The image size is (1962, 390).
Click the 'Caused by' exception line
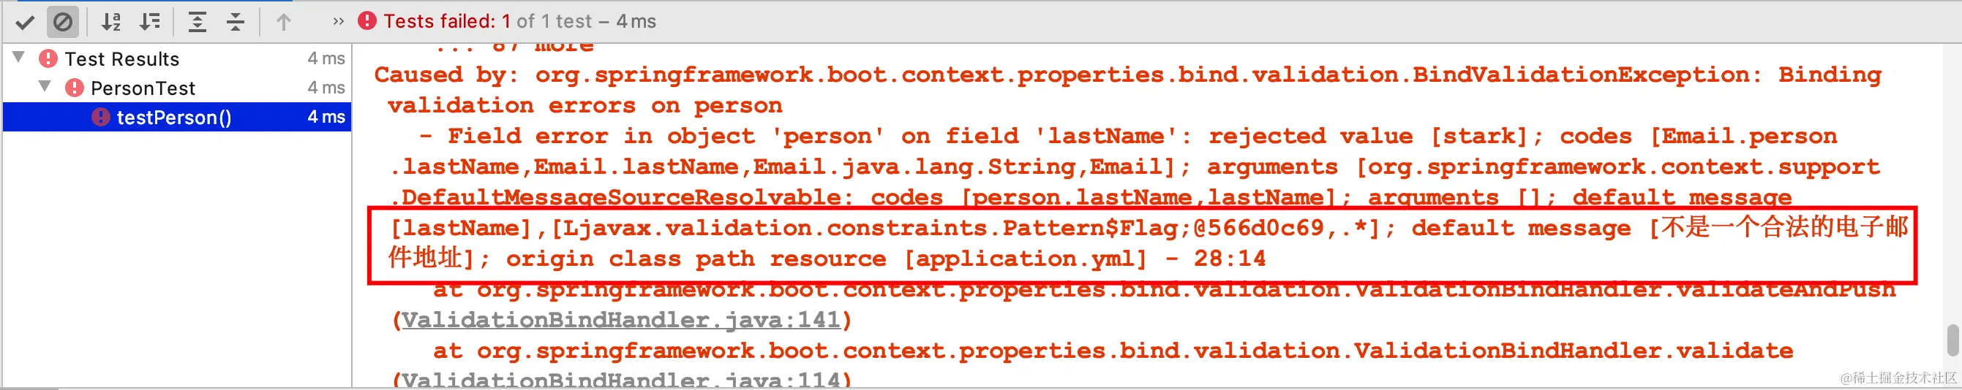[x=1127, y=74]
